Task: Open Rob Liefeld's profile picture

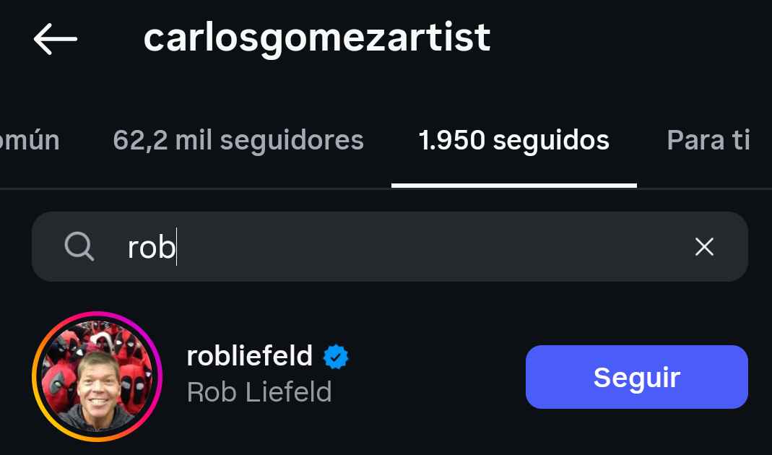Action: click(97, 377)
